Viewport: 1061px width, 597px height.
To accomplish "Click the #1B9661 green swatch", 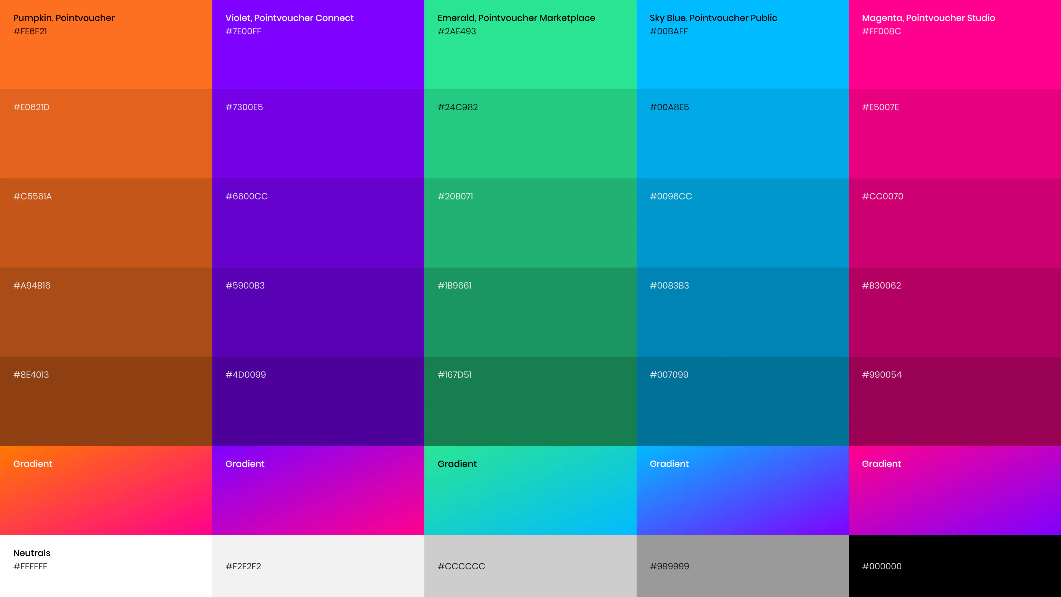I will tap(530, 312).
